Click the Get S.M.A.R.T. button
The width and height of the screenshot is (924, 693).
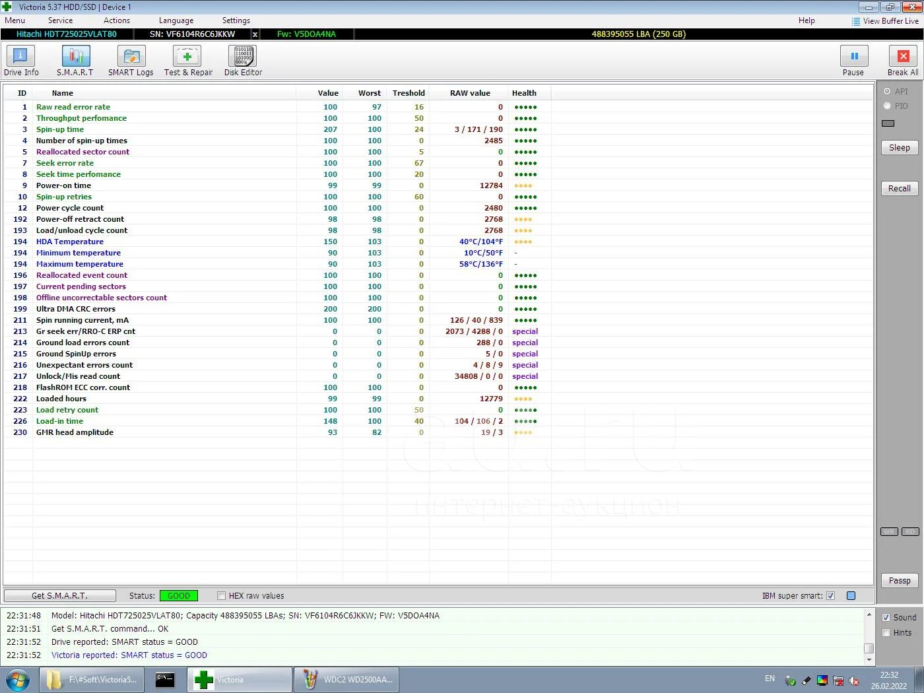(60, 596)
